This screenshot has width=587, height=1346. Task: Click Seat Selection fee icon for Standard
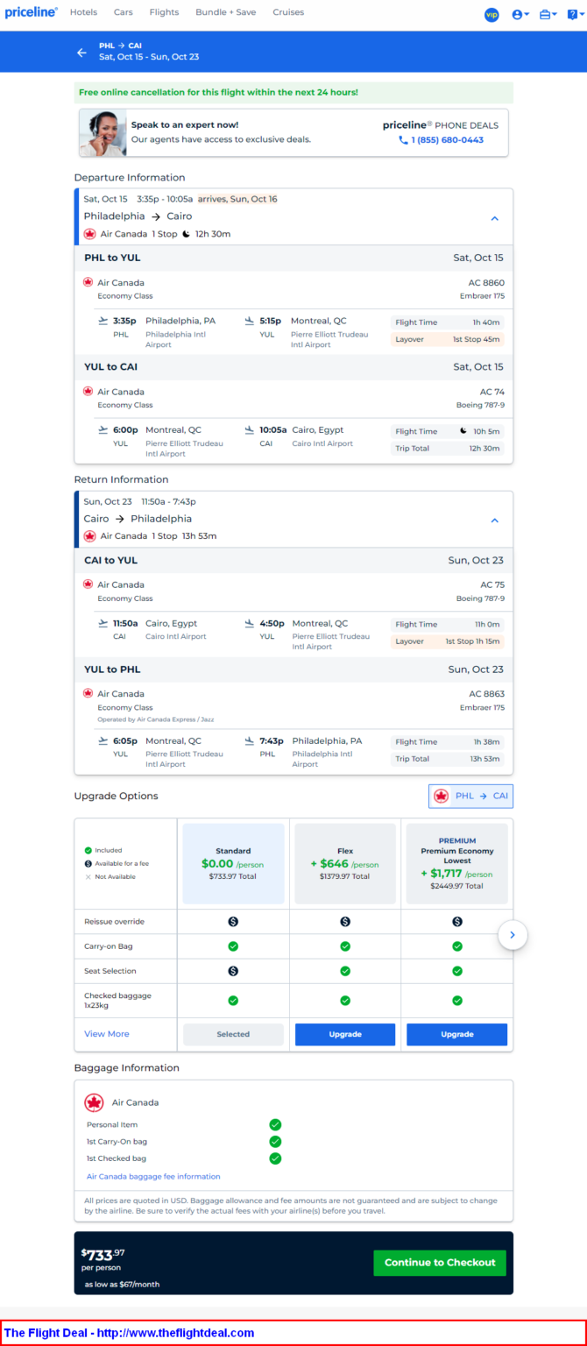point(233,971)
